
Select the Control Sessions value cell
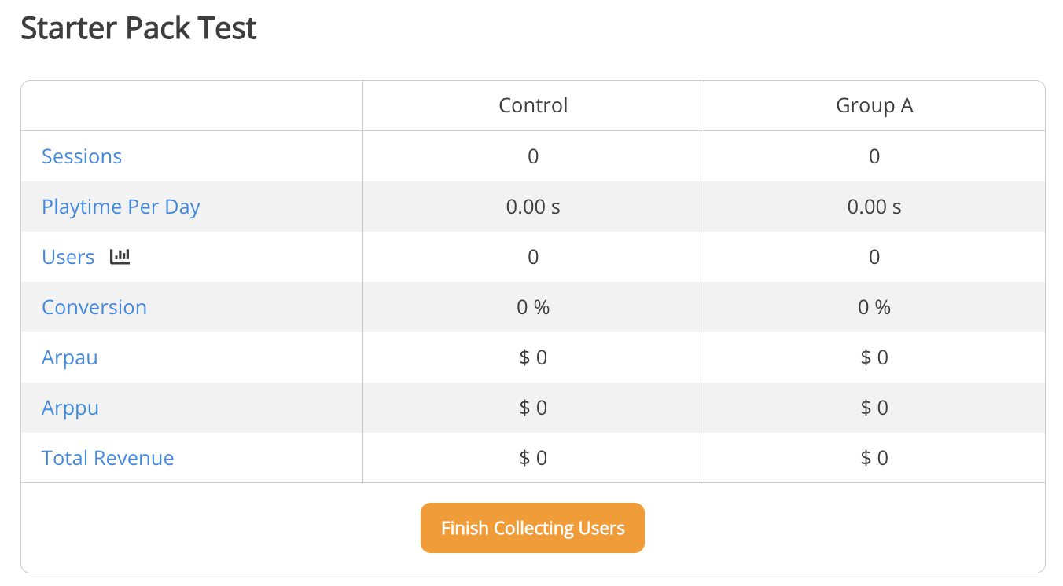(x=533, y=156)
